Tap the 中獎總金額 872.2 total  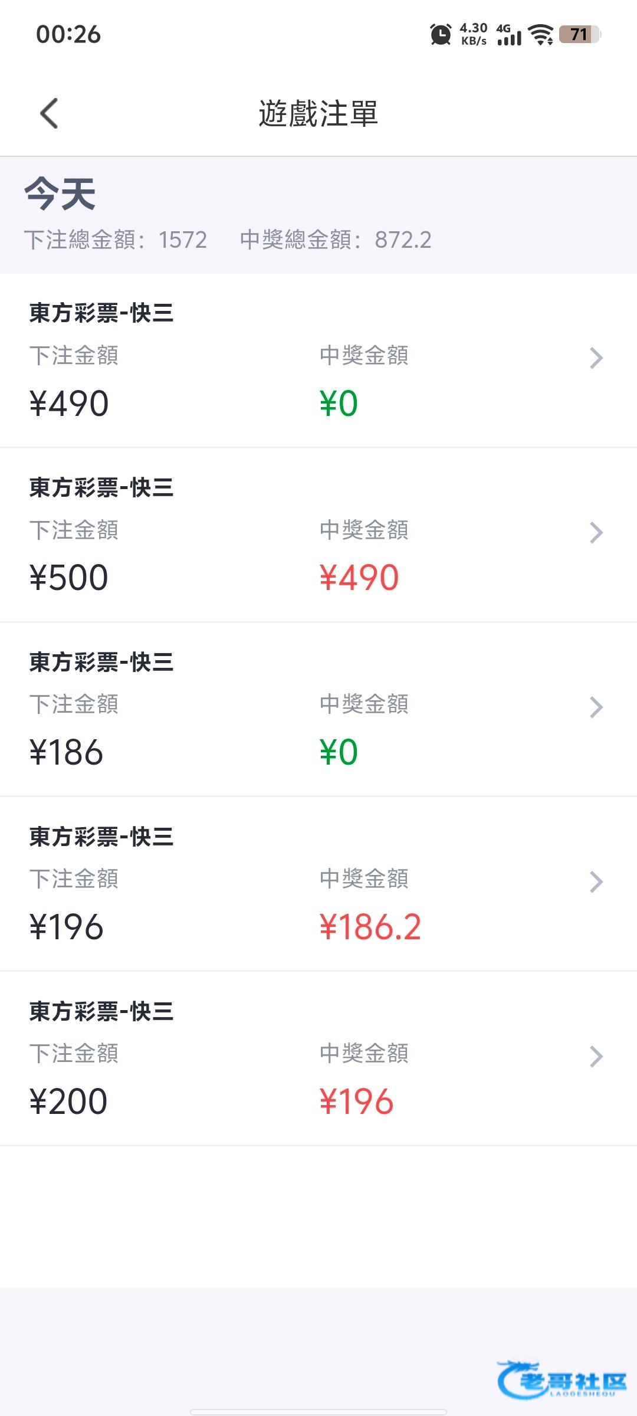(x=335, y=240)
